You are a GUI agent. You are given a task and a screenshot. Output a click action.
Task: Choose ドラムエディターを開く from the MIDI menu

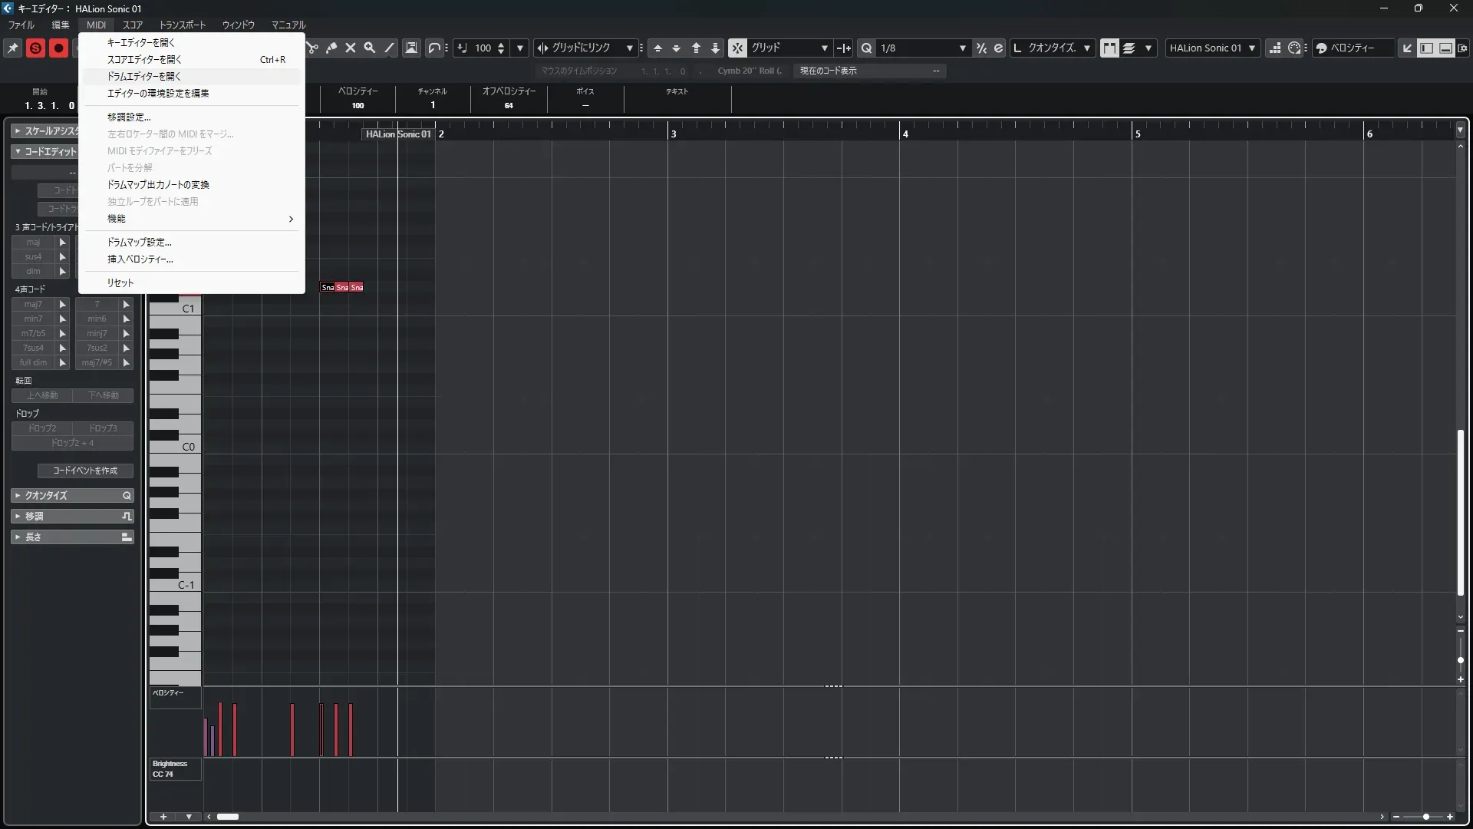tap(144, 76)
